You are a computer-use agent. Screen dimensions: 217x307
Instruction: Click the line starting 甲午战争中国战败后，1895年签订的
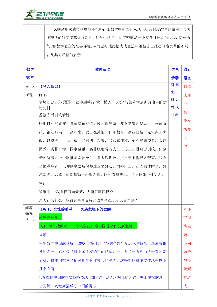(103, 243)
